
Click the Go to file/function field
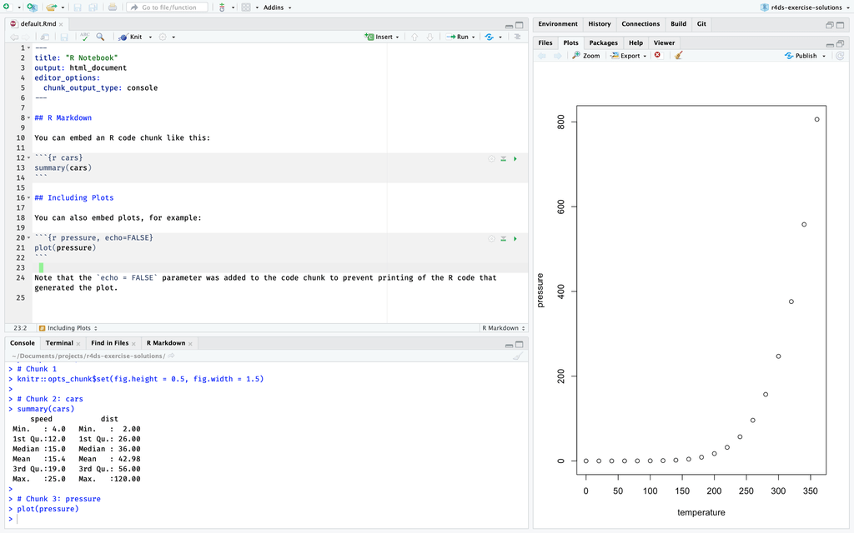point(168,7)
